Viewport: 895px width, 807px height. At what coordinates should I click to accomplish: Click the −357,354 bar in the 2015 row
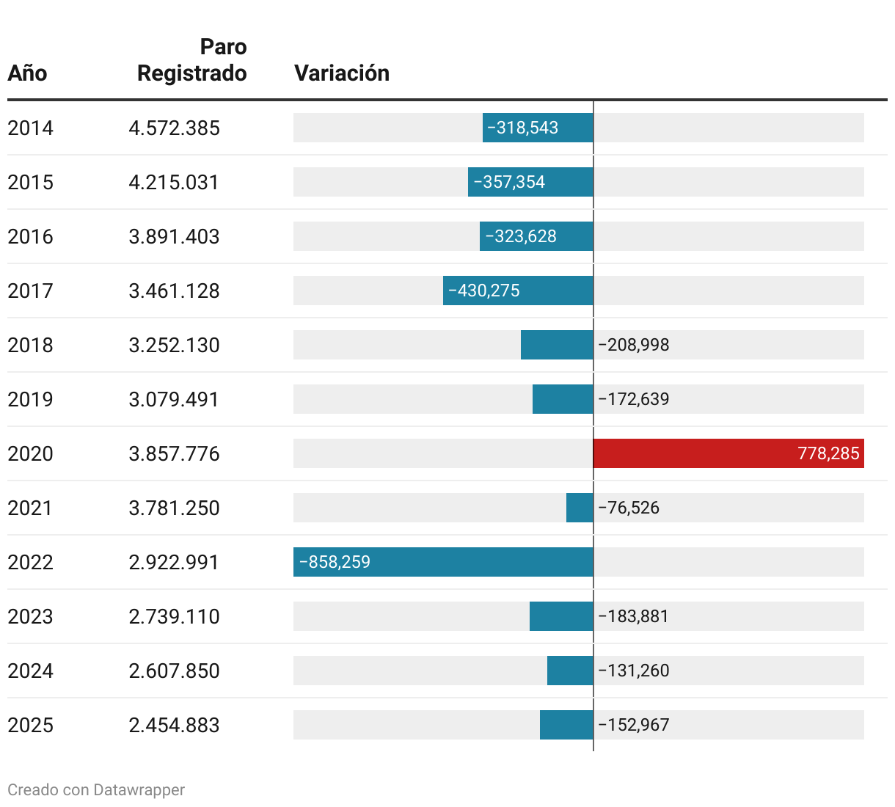pyautogui.click(x=530, y=182)
